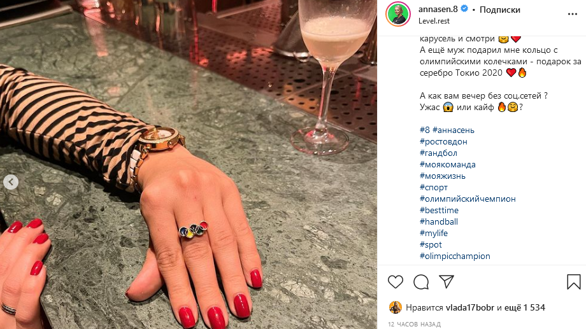The image size is (586, 329).
Task: Open the #гандбол hashtag
Action: 438,153
